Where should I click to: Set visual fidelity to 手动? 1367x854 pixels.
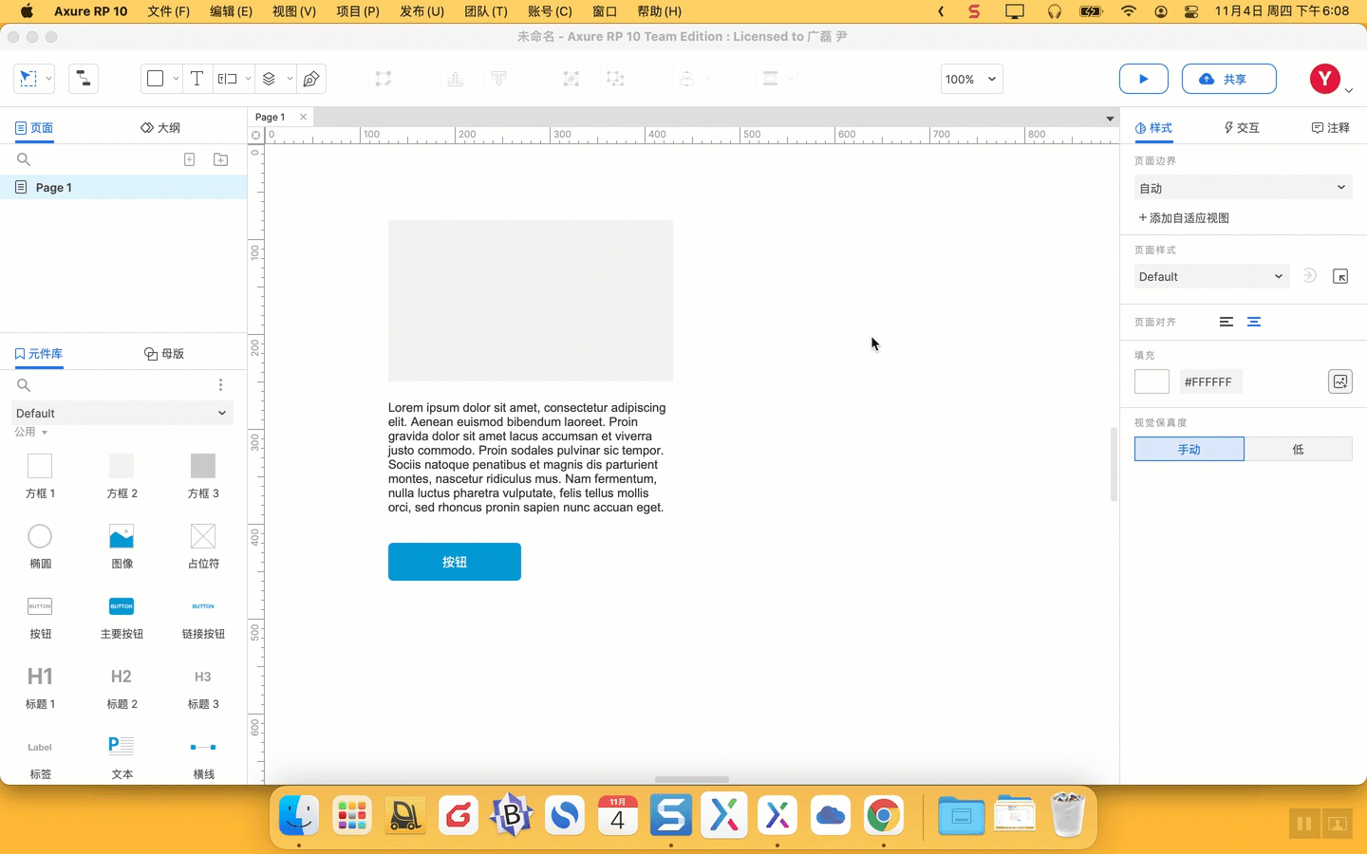1189,449
